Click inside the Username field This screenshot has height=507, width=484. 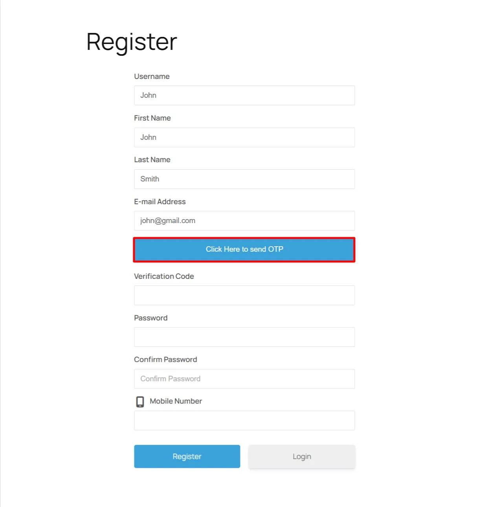click(244, 95)
